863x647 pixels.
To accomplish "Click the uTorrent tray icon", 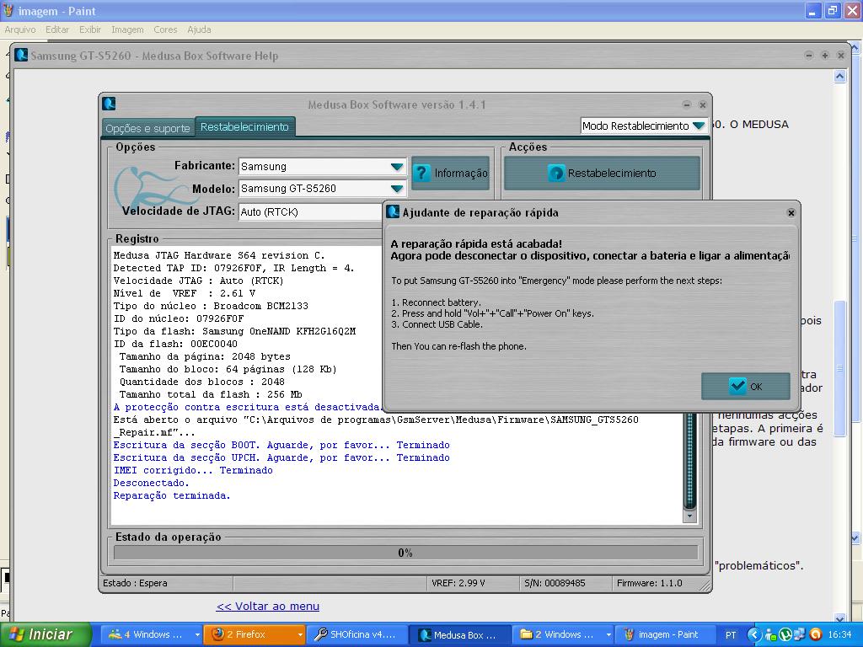I will pyautogui.click(x=786, y=635).
